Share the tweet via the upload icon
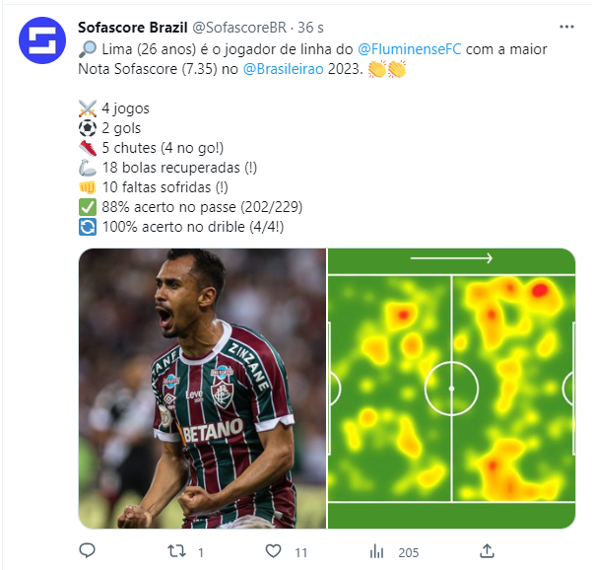Viewport: 592px width, 570px height. pos(487,551)
